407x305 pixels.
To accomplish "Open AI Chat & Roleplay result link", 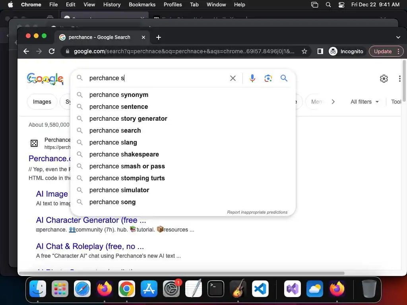I will [x=90, y=246].
